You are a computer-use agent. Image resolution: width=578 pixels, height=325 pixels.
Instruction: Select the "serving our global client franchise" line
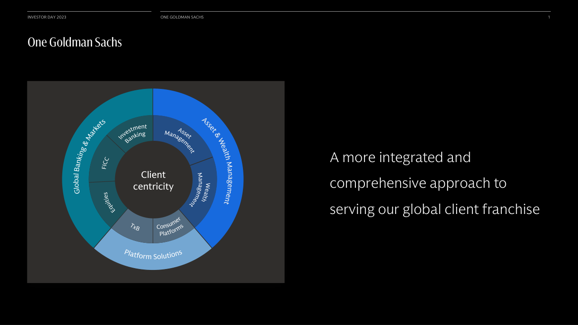pos(434,209)
